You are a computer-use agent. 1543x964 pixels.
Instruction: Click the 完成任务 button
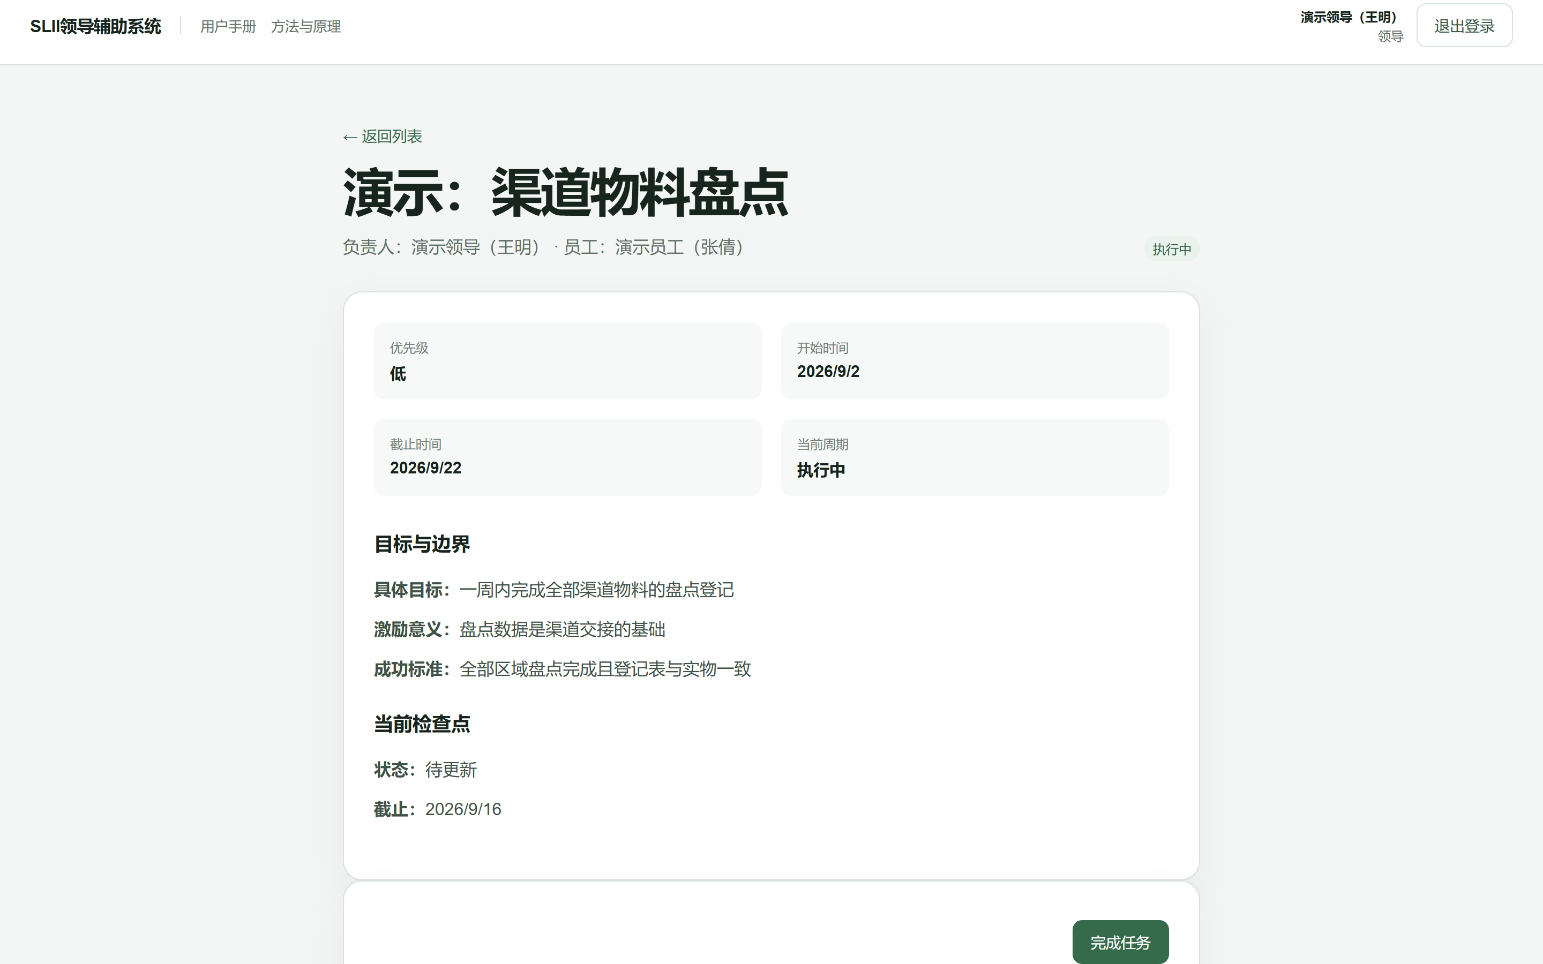(1120, 943)
